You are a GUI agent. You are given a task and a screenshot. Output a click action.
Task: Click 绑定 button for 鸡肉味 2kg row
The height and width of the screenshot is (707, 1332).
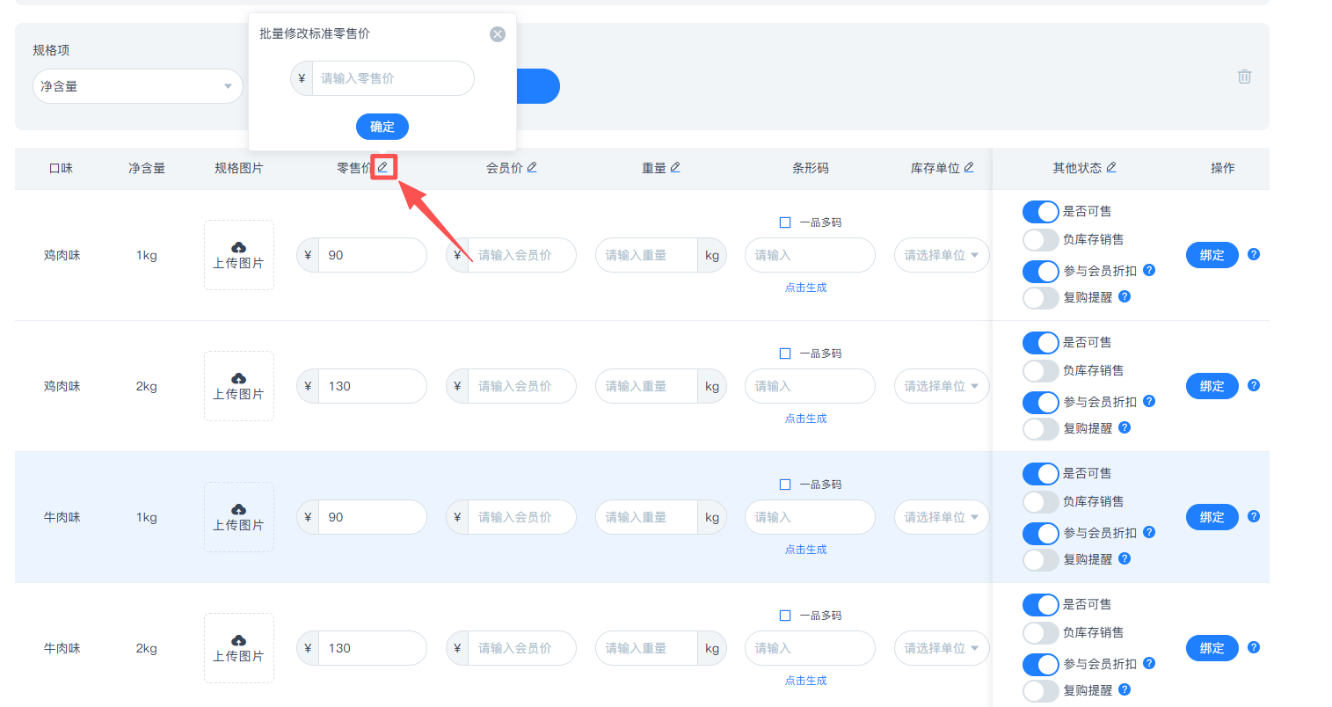click(x=1212, y=386)
